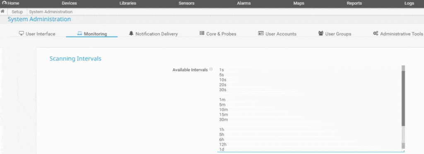Open the Sensors menu
This screenshot has height=154, width=424.
click(186, 3)
